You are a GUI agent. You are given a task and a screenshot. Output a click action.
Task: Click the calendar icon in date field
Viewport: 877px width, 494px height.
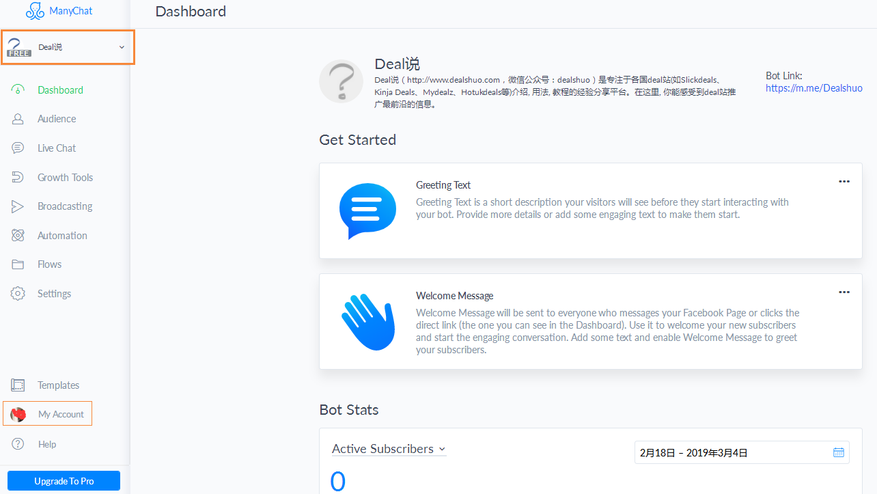pos(839,452)
